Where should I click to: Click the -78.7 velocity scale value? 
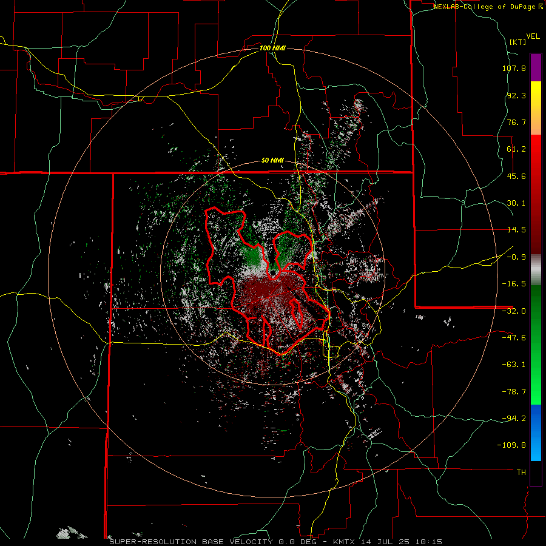(514, 392)
